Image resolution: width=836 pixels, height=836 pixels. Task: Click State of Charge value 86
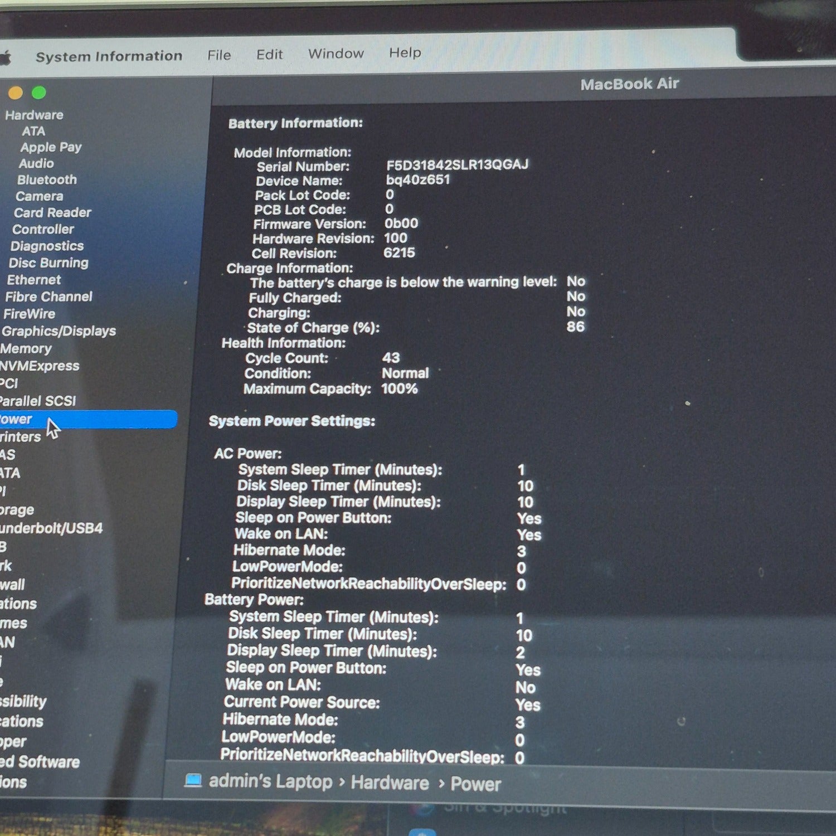[x=576, y=327]
